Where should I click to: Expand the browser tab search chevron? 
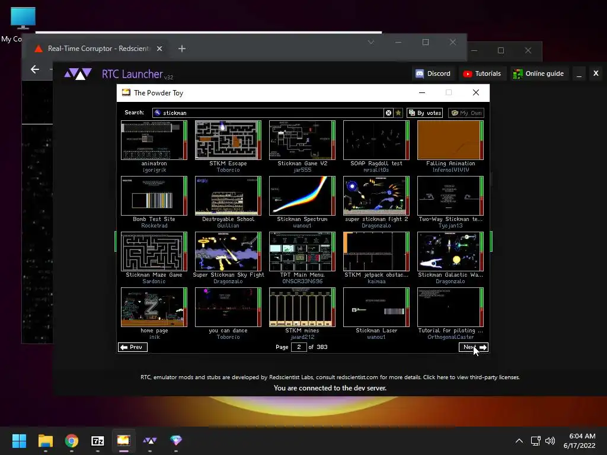click(x=371, y=42)
